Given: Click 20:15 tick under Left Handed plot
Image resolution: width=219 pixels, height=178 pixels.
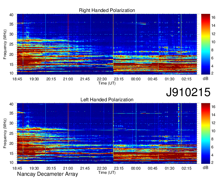Looking at the screenshot, I should pos(51,168).
